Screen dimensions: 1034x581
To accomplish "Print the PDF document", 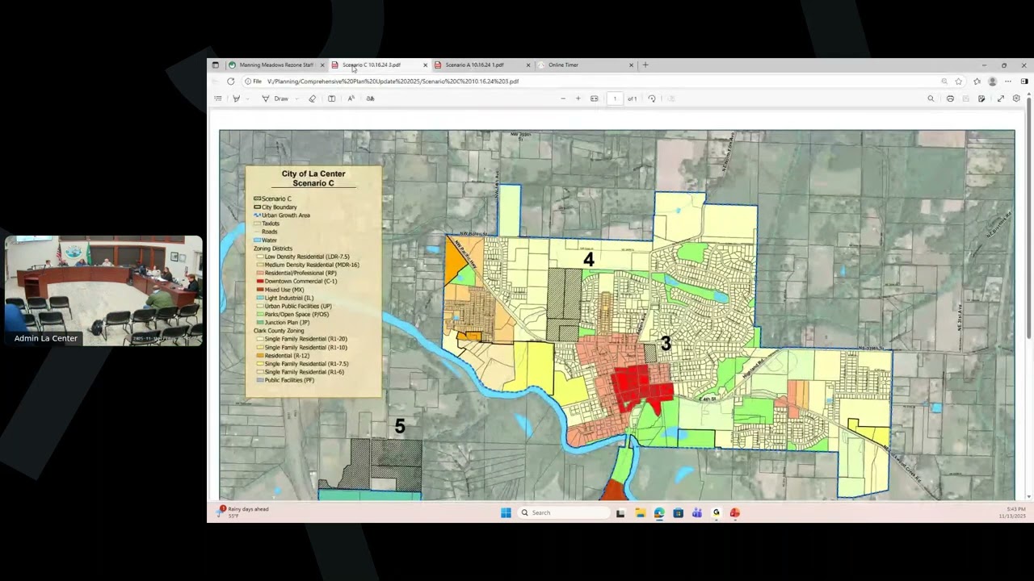I will click(950, 98).
